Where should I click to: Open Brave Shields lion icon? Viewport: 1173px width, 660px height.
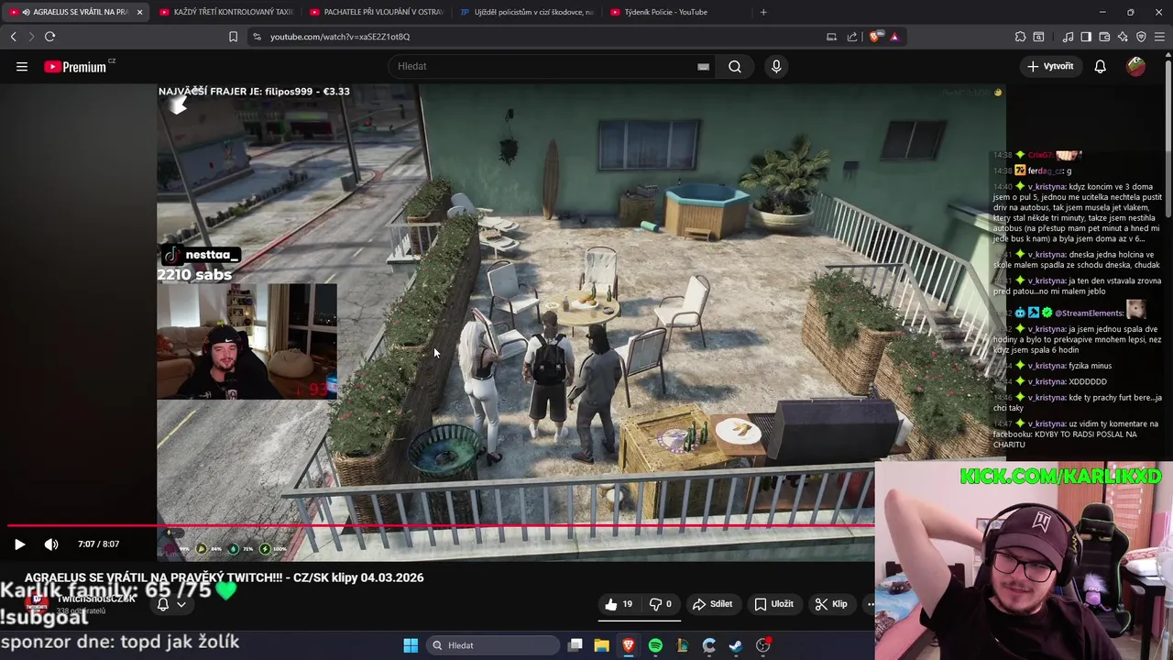tap(874, 37)
